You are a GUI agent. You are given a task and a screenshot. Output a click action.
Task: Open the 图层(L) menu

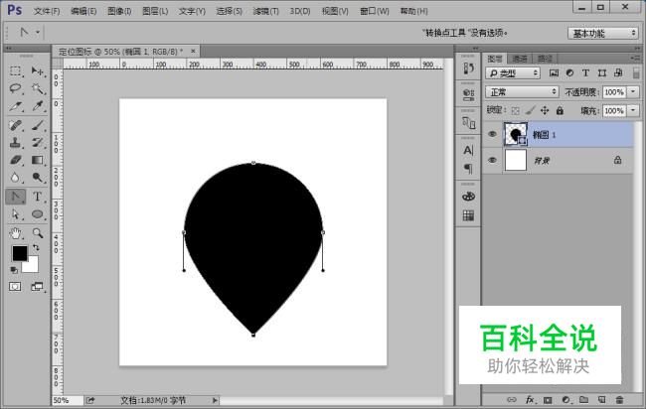click(x=155, y=11)
